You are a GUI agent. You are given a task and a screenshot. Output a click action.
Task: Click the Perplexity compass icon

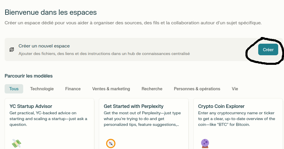111,143
